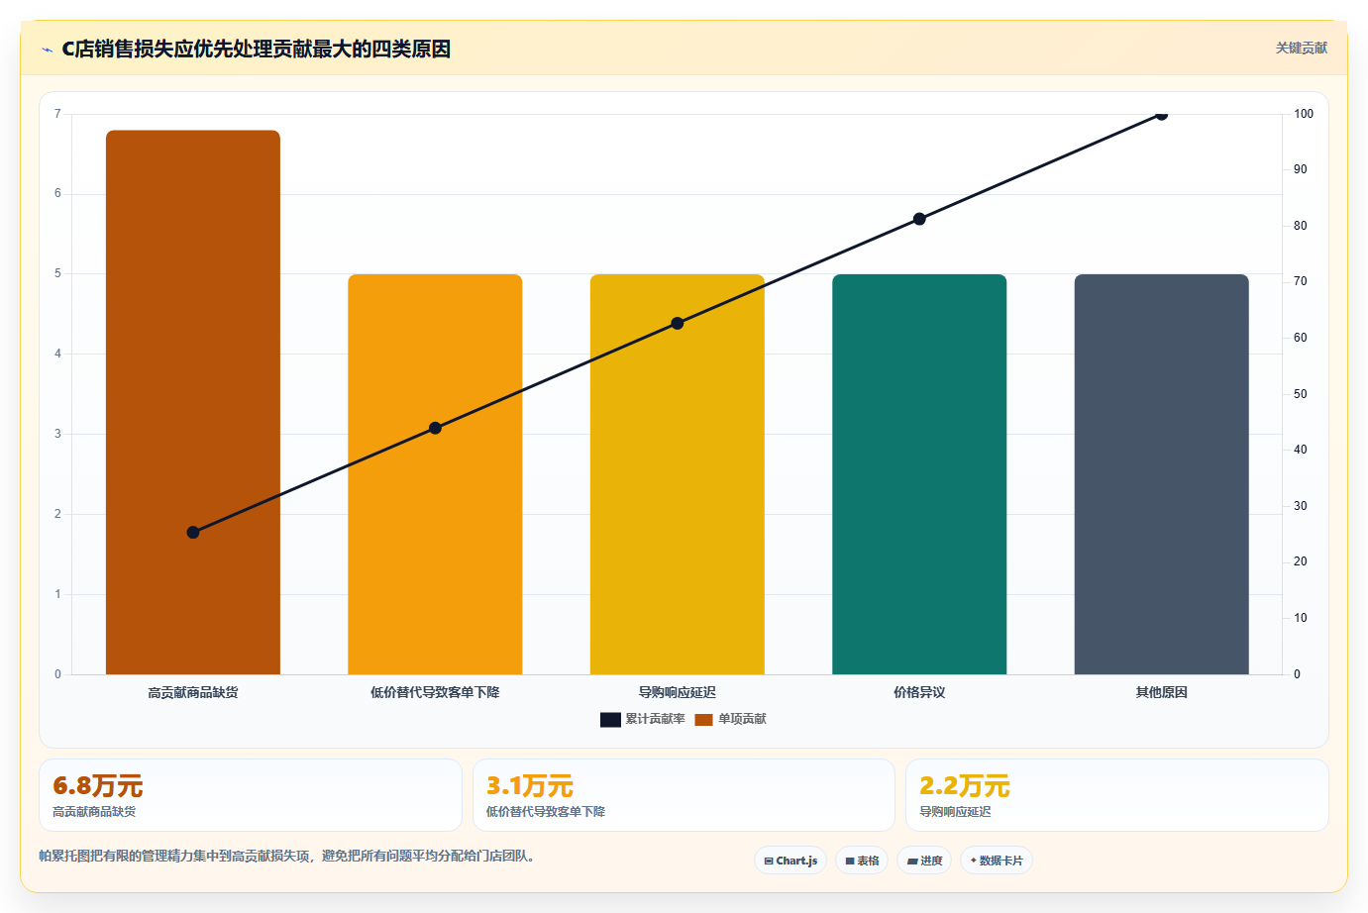The image size is (1368, 913).
Task: Click card caption 低价替代导致客单下降 under 3.1万元
Action: 546,812
